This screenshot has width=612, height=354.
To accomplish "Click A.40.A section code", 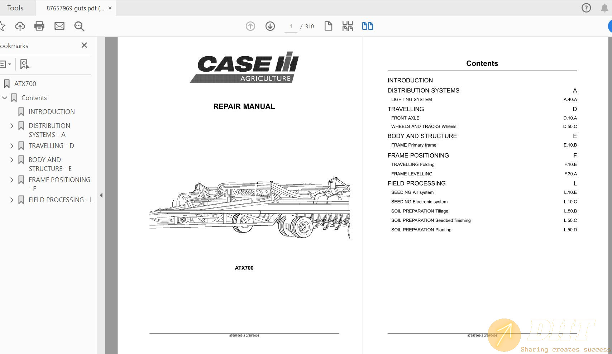I will [570, 100].
